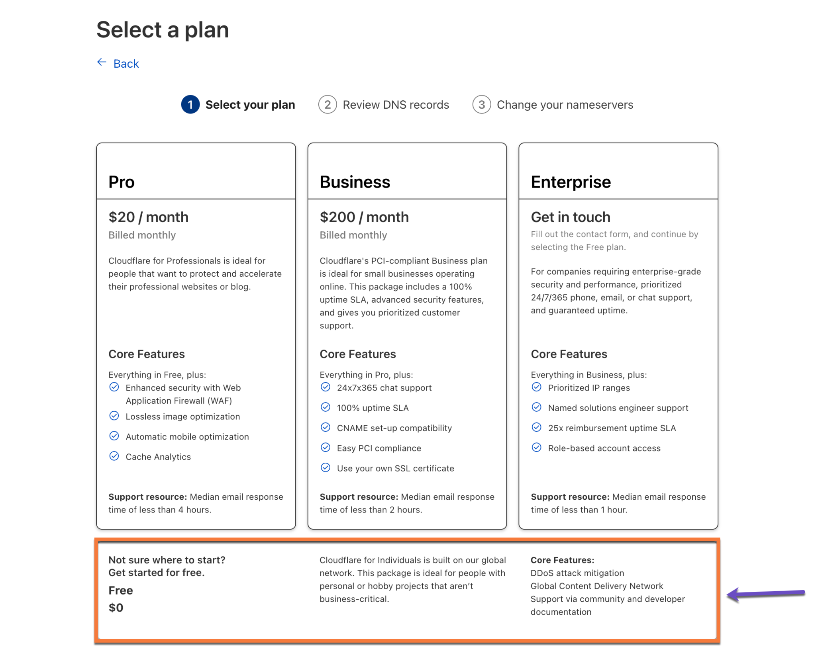Click the checkmark beside Easy PCI compliance
The image size is (816, 657).
coord(326,448)
